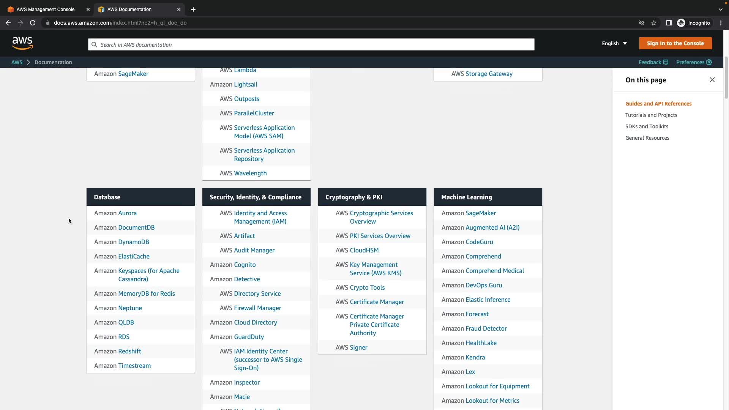This screenshot has height=410, width=729.
Task: Jump to Tutorials and Projects section
Action: click(651, 115)
